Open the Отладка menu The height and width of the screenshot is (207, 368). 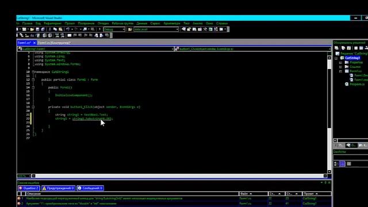tap(103, 24)
